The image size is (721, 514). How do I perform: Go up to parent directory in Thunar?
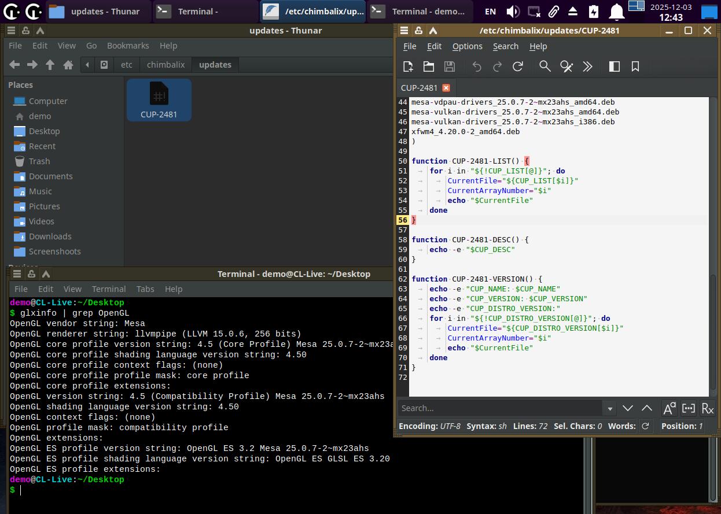[x=50, y=65]
